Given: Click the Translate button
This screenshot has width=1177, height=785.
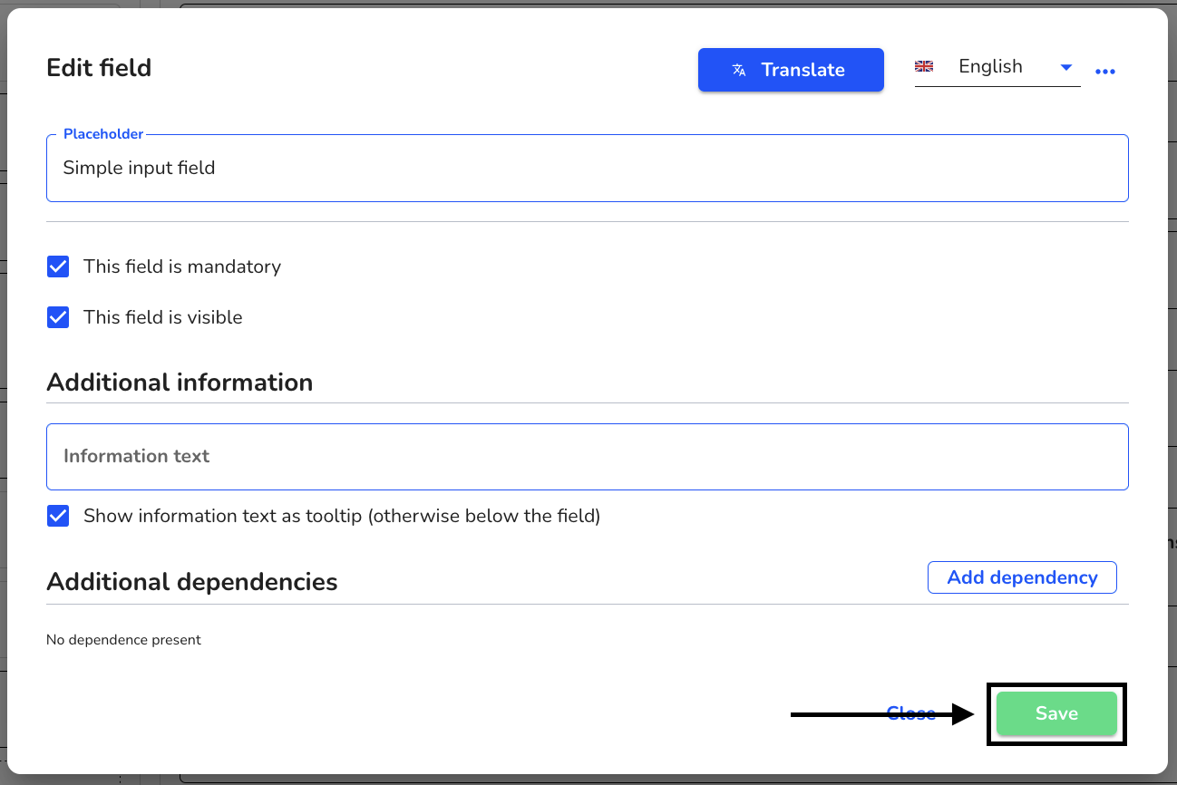Looking at the screenshot, I should tap(791, 70).
